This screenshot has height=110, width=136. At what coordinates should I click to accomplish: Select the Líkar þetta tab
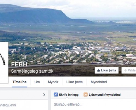74,82
